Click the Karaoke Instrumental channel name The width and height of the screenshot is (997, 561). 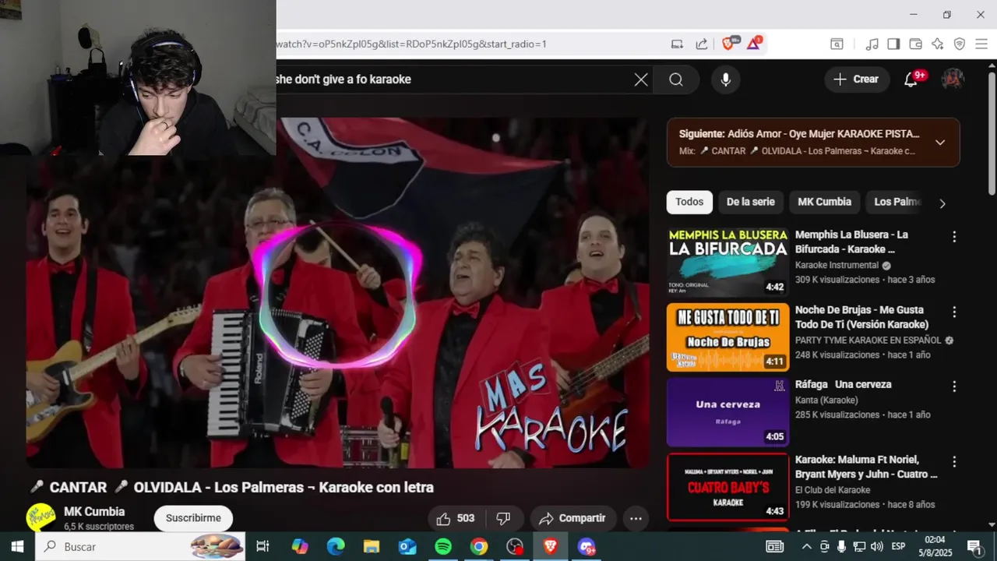point(837,265)
